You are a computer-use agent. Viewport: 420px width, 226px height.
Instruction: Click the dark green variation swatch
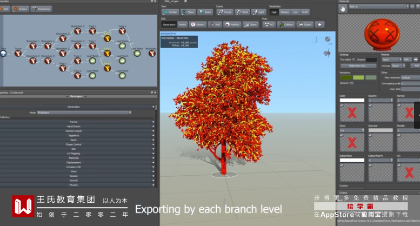(x=346, y=77)
